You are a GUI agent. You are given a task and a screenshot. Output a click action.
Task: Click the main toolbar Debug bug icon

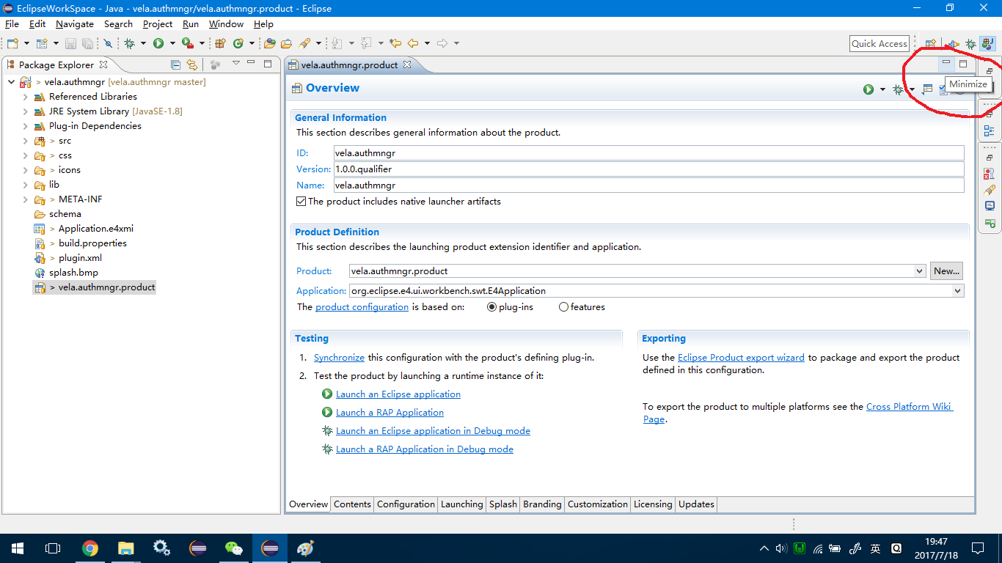click(130, 44)
